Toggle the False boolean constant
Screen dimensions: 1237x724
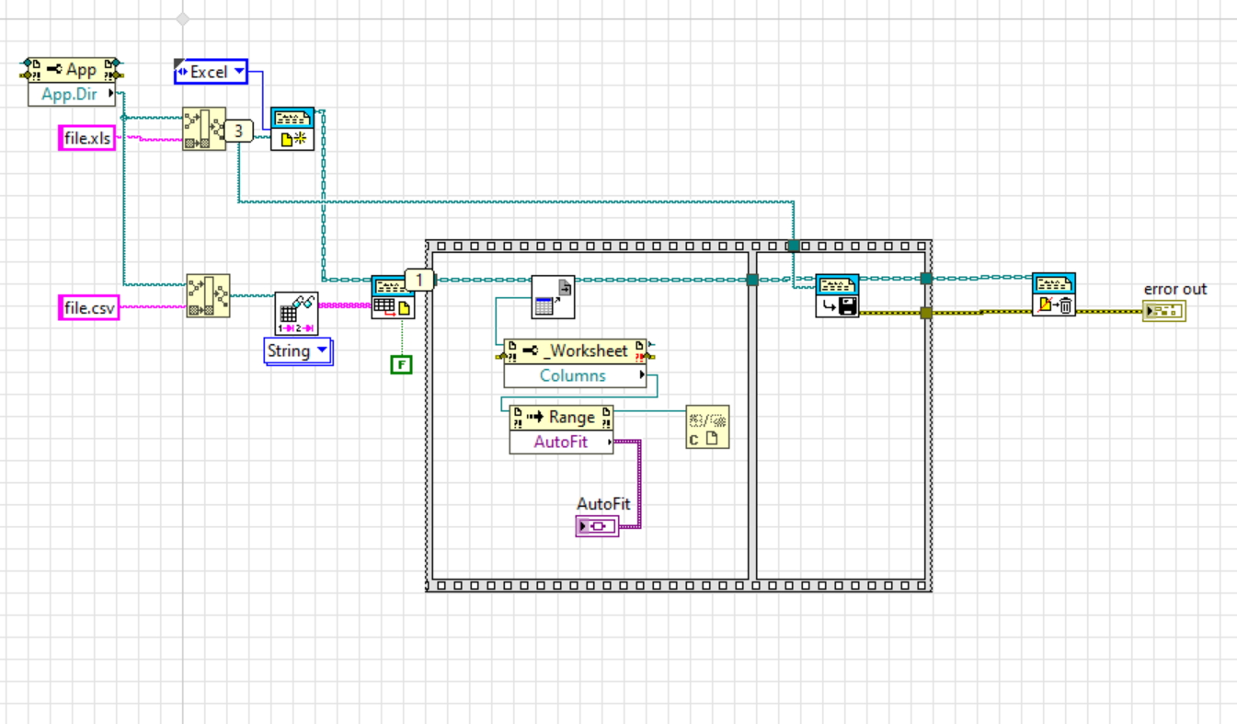pos(401,364)
